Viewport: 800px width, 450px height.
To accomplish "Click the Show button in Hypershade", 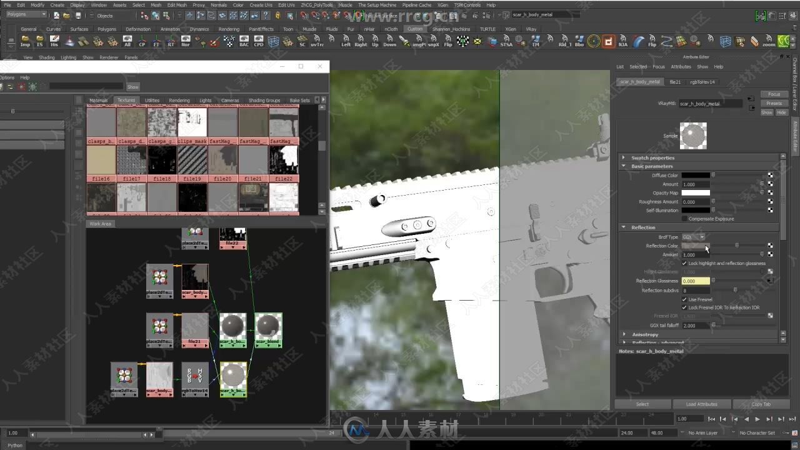I will (132, 87).
